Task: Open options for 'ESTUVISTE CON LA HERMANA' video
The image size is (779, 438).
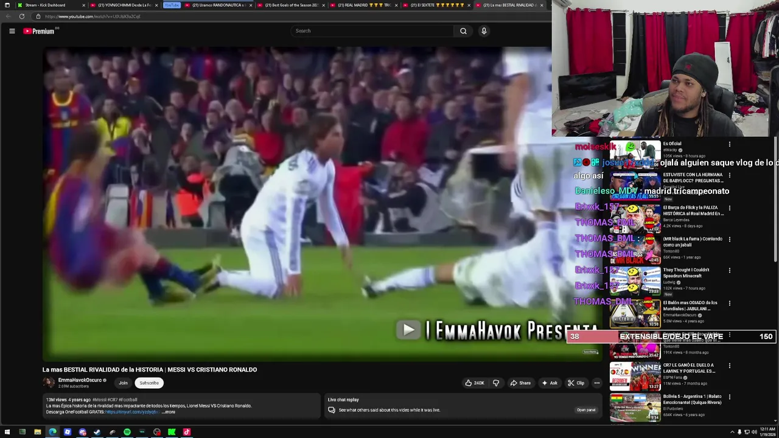Action: point(730,175)
